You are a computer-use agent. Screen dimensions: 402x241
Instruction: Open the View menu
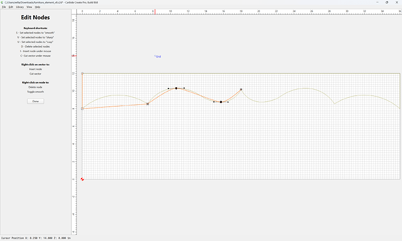click(x=29, y=7)
